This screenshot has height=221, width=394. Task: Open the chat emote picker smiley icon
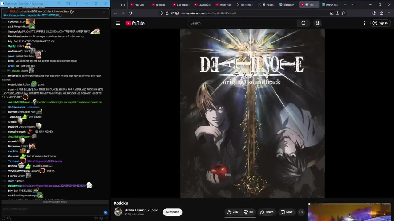click(3, 218)
